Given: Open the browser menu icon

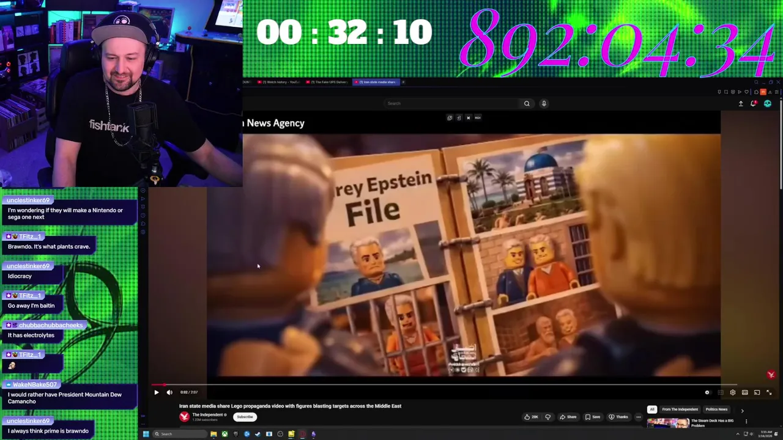Looking at the screenshot, I should pyautogui.click(x=777, y=92).
